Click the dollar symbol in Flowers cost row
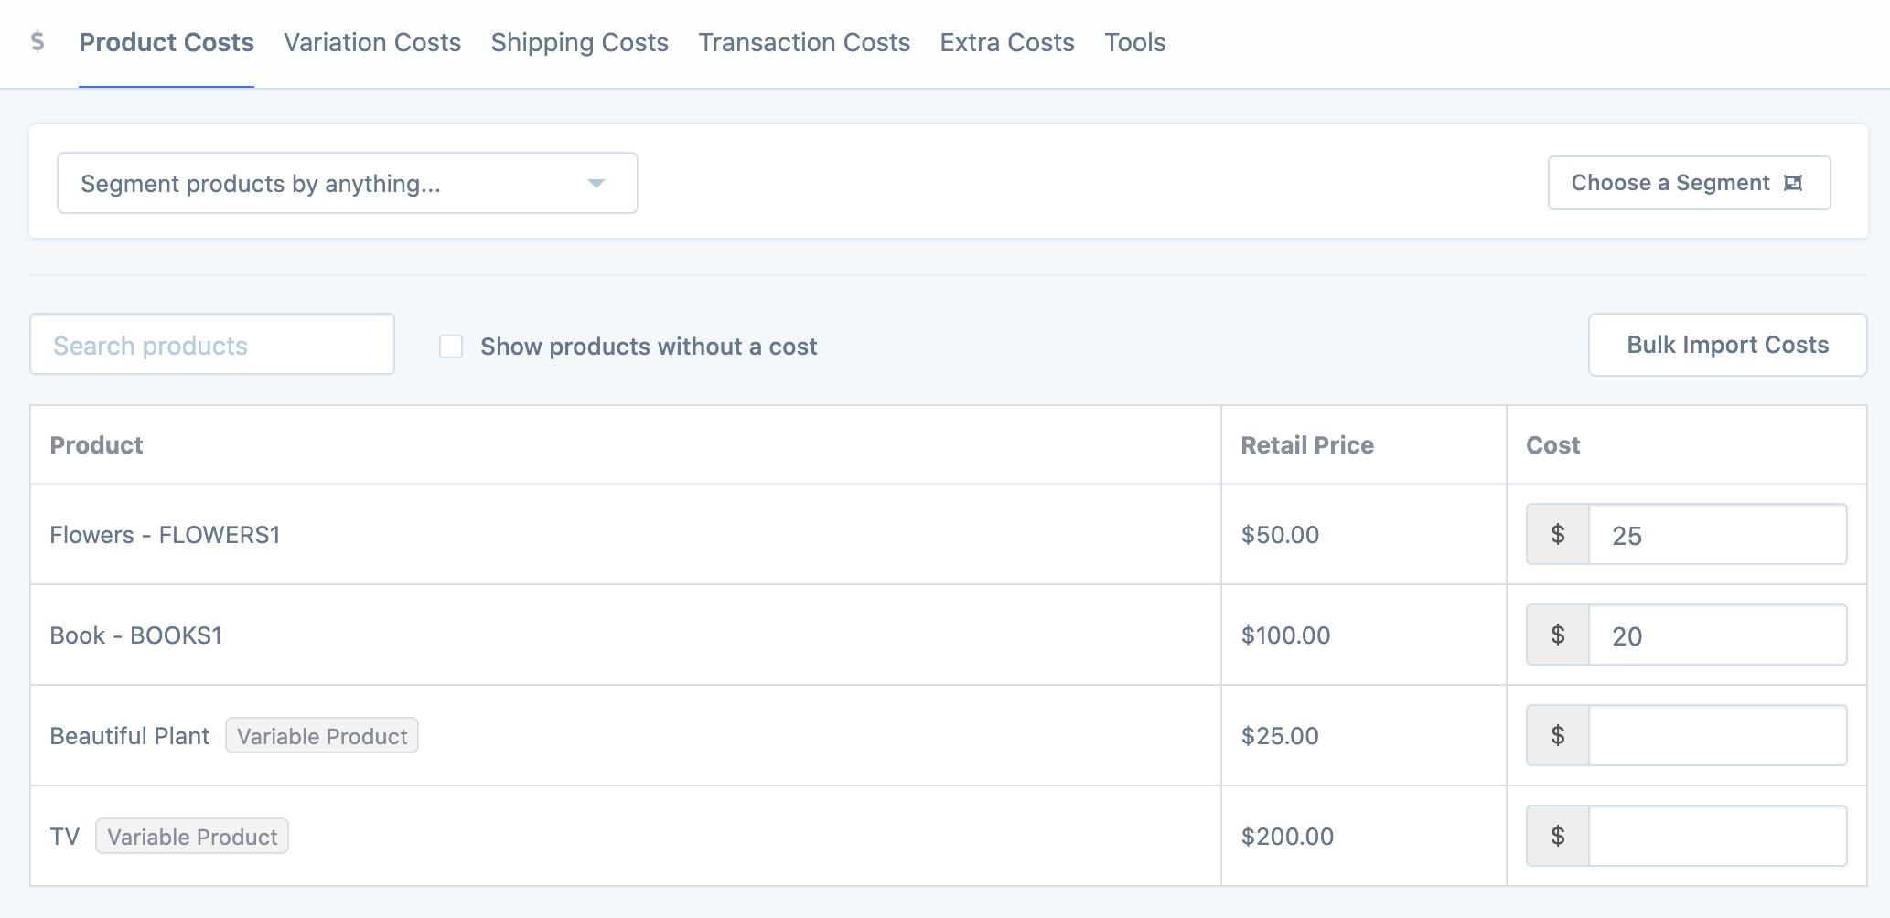 point(1557,535)
